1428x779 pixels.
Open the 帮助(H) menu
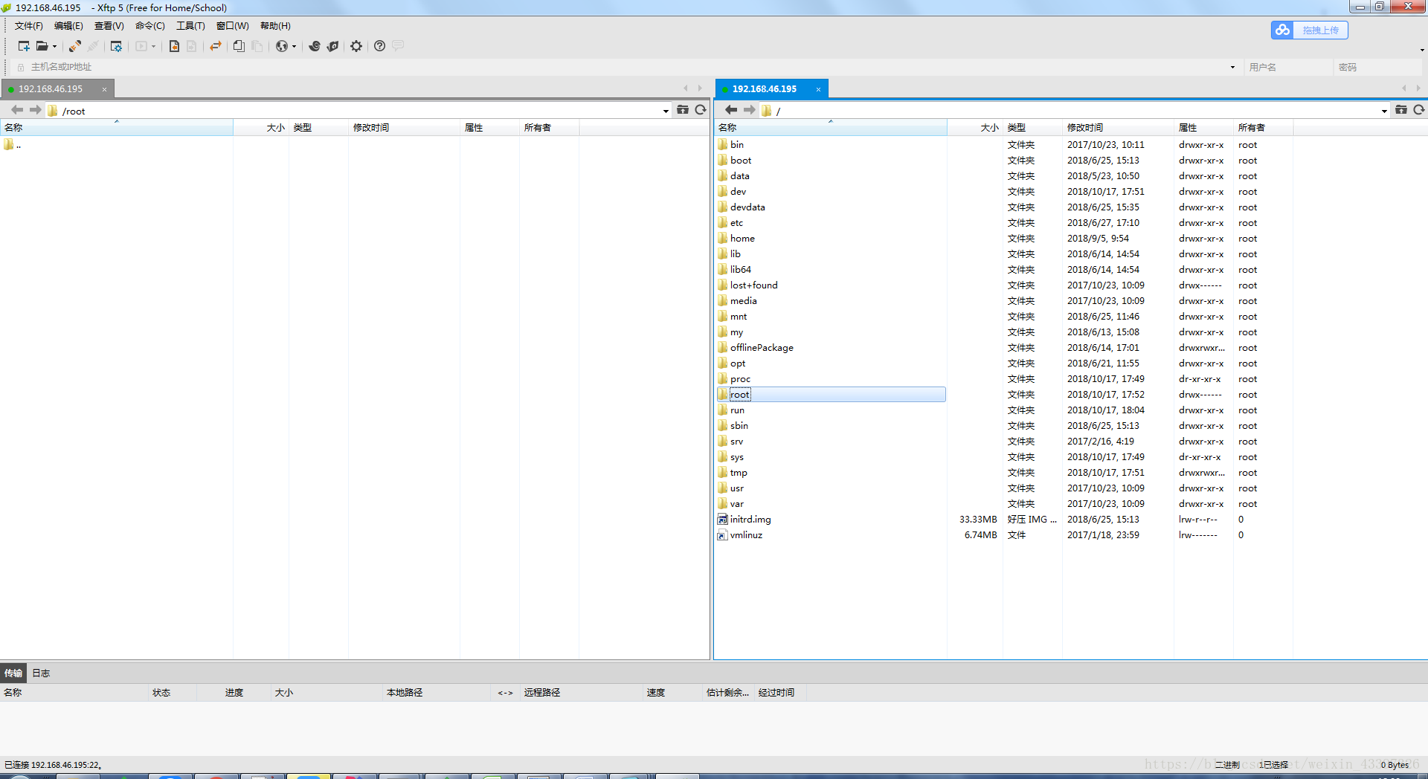(275, 26)
